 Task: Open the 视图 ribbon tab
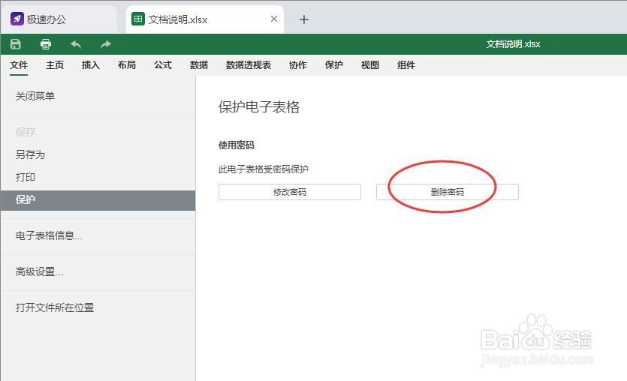[x=370, y=64]
